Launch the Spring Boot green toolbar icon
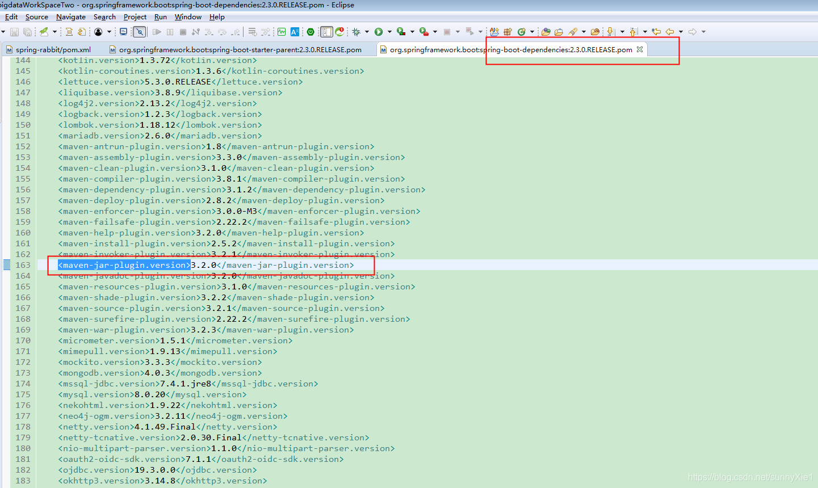This screenshot has height=488, width=818. point(311,32)
